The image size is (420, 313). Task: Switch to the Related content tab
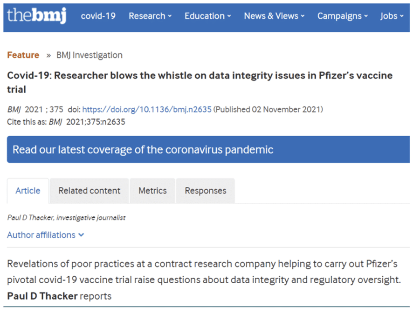[90, 191]
